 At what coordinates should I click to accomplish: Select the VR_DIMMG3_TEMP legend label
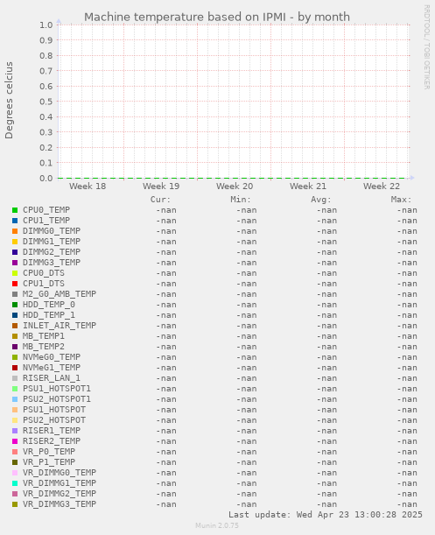coord(60,504)
